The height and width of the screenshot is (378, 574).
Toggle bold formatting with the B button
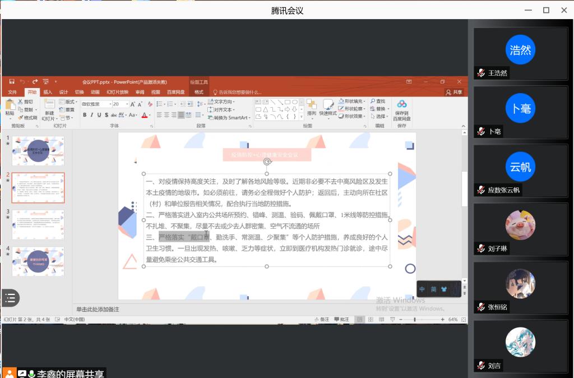pos(85,115)
